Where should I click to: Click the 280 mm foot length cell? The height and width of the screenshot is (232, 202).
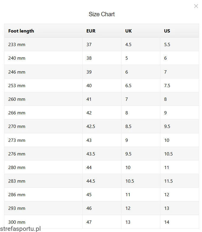tap(17, 168)
